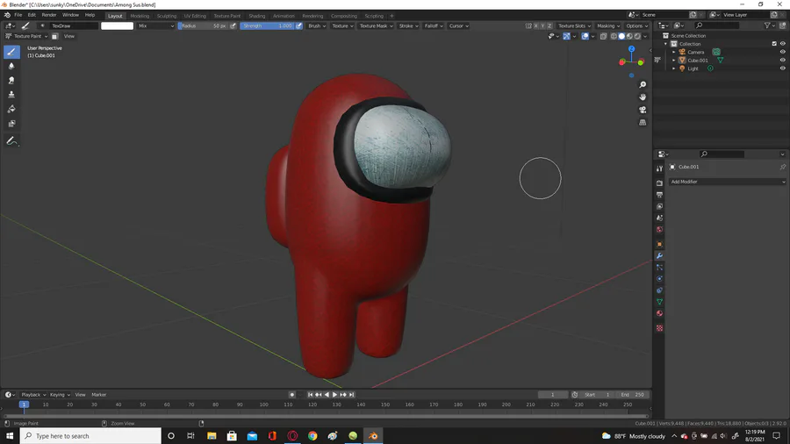Click the Marker menu in timeline

click(x=98, y=395)
